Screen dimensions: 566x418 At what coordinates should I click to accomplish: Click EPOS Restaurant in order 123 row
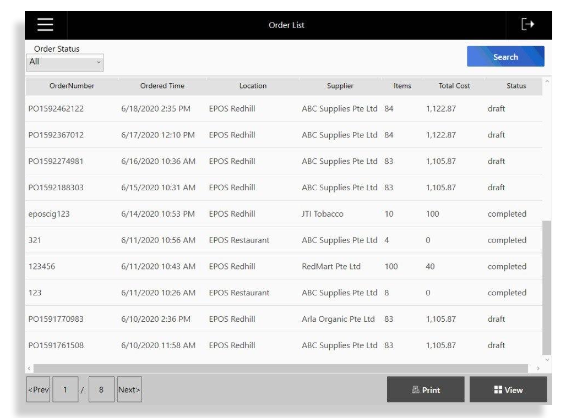click(239, 293)
